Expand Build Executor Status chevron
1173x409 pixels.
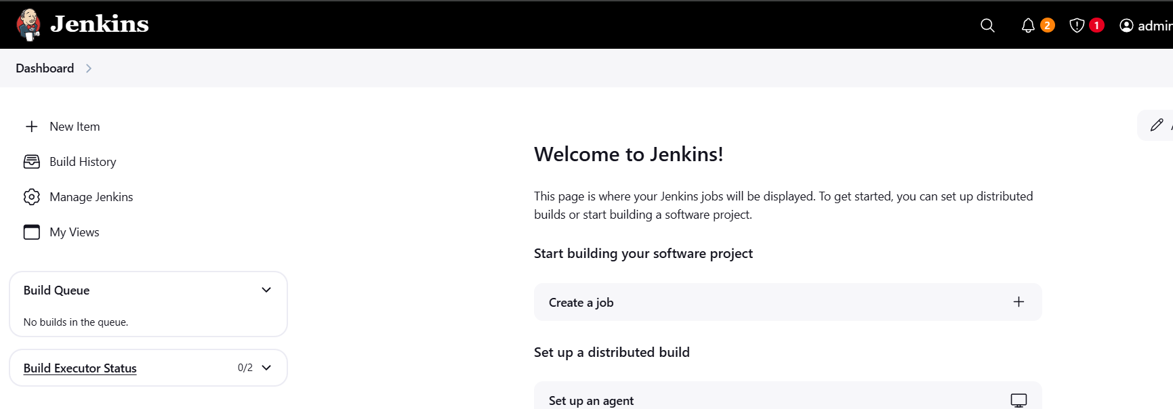(266, 368)
